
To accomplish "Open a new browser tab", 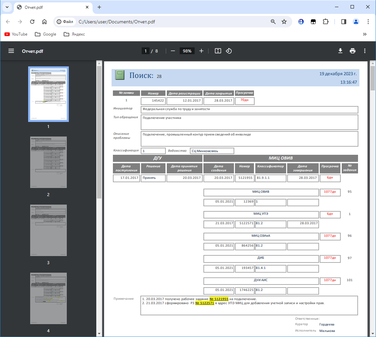I will 99,7.
